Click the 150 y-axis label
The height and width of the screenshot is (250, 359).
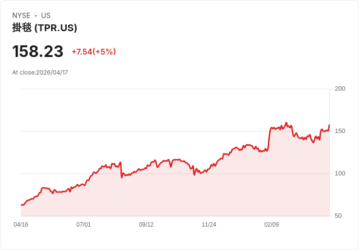[340, 131]
